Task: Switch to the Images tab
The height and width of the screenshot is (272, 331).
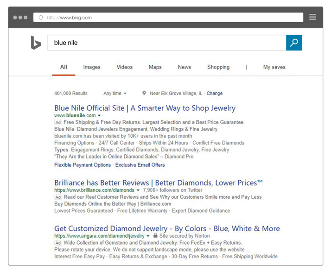Action: tap(92, 67)
